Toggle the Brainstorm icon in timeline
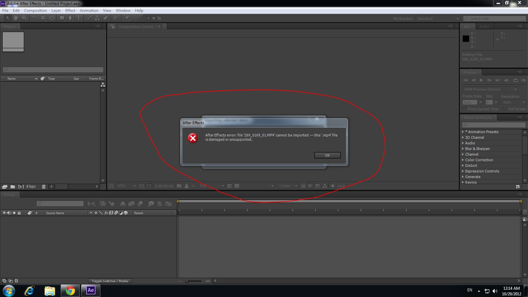 151,204
